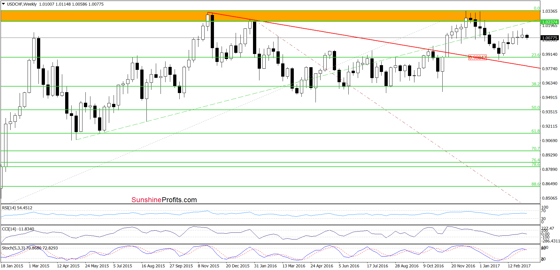This screenshot has width=560, height=270.
Task: Click the 1.03365 price axis value
Action: click(550, 11)
